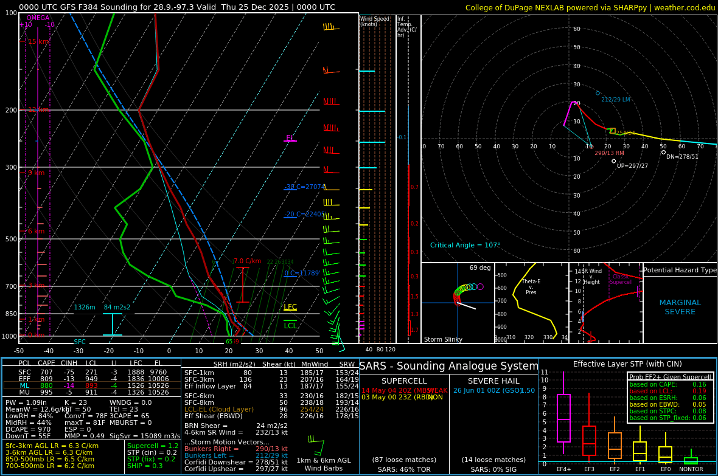This screenshot has width=718, height=476.
Task: Click 'SARS: 46% TOR' result
Action: point(404,469)
